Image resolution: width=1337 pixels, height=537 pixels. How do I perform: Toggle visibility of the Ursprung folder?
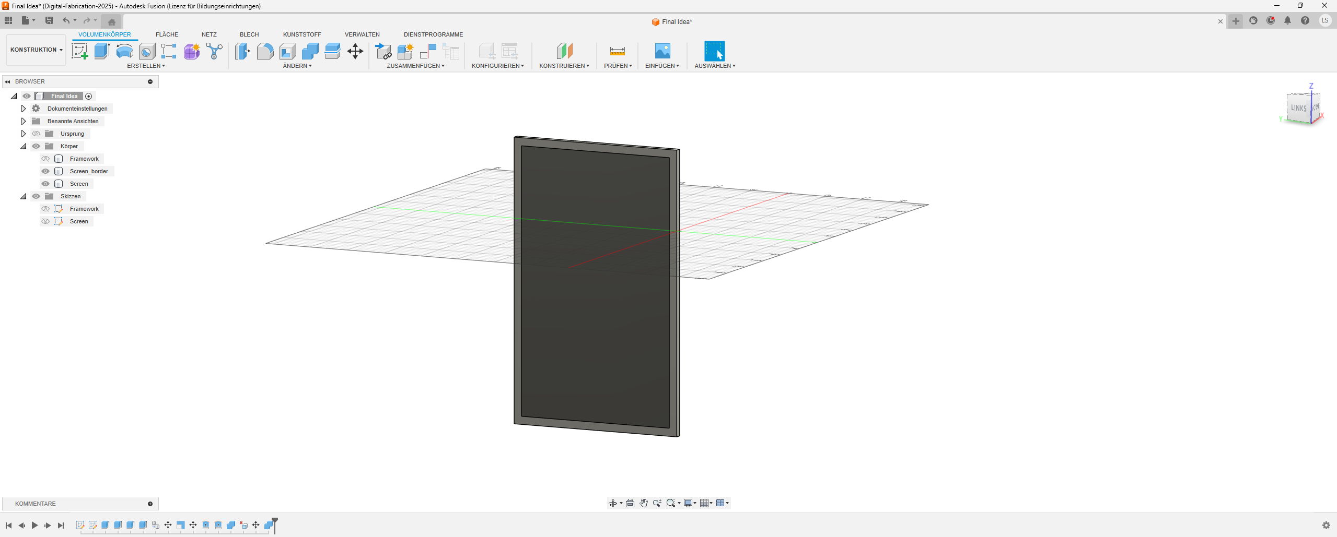36,134
